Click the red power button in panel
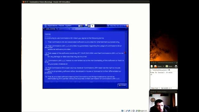 tap(127, 26)
